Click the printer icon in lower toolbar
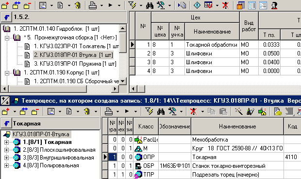The width and height of the screenshot is (301, 179). (x=109, y=111)
